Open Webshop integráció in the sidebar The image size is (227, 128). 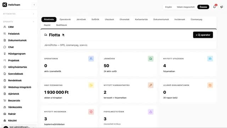click(x=19, y=87)
